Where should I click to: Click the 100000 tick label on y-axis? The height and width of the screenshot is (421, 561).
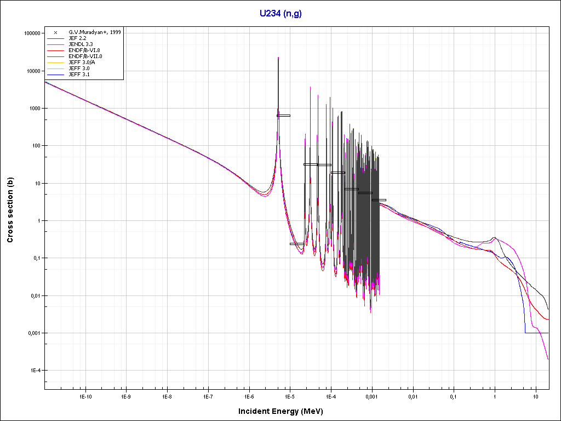tap(33, 33)
